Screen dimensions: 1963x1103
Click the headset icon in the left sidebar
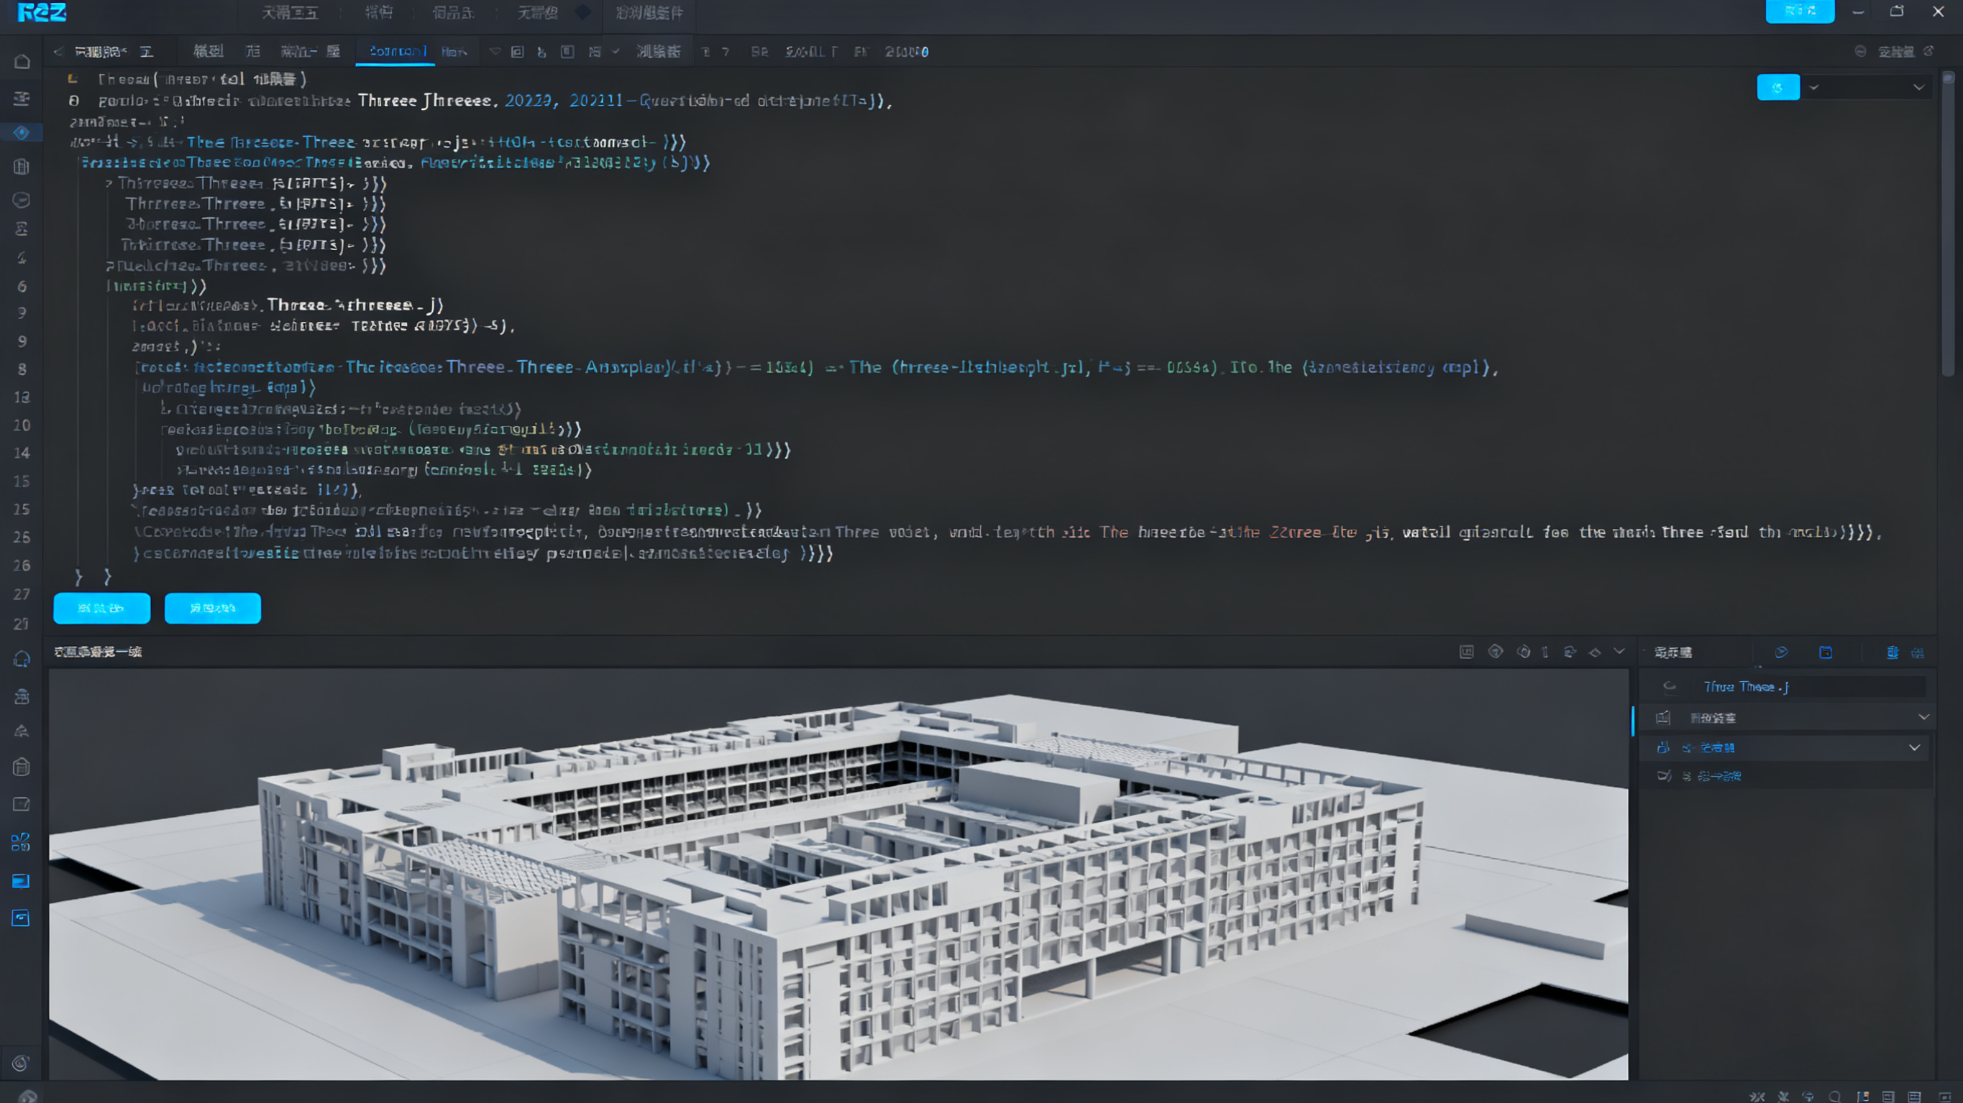tap(22, 660)
